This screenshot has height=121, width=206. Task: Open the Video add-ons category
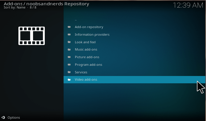click(x=134, y=79)
